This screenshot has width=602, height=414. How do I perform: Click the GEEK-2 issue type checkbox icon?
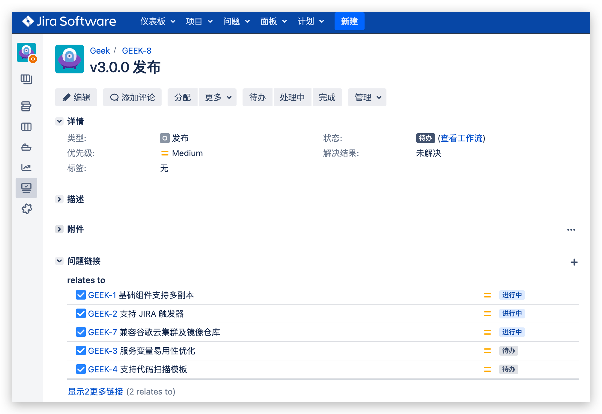coord(81,313)
